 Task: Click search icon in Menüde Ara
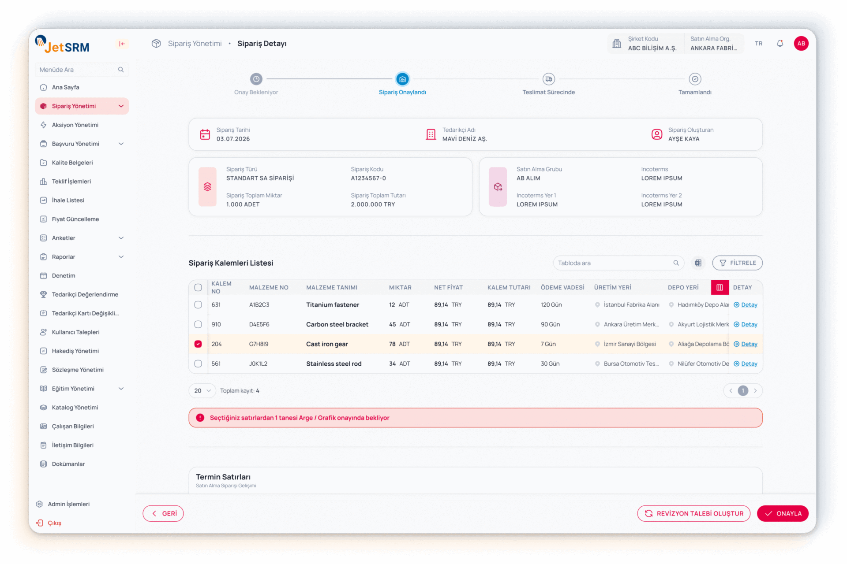121,70
